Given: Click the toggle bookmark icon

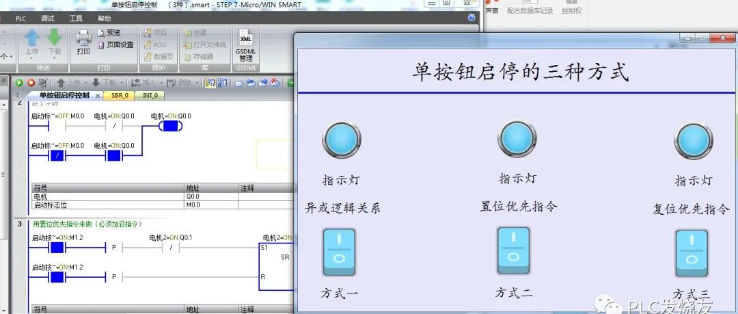Looking at the screenshot, I should (239, 83).
